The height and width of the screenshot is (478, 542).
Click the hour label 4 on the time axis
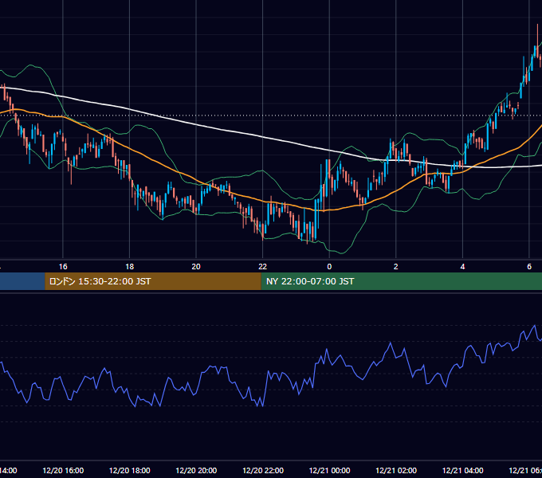(462, 267)
